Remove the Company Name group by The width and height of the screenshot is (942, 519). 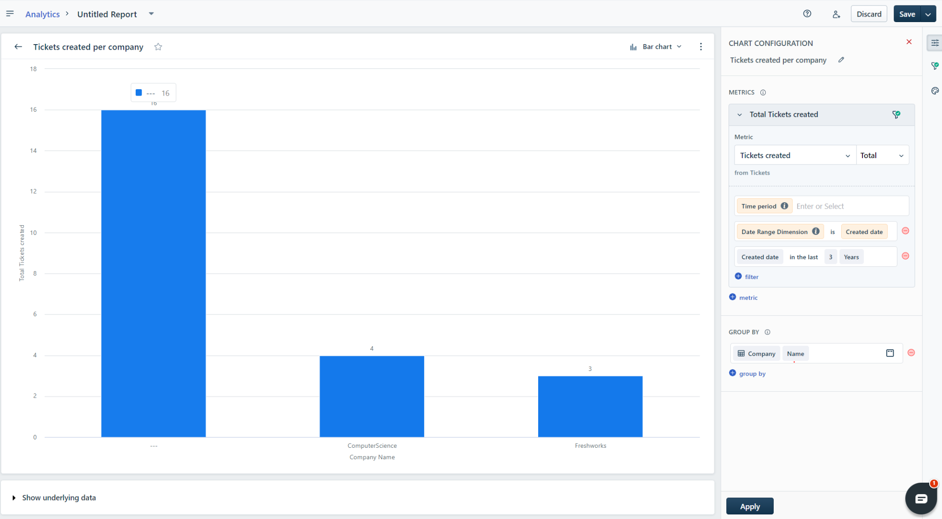tap(911, 353)
